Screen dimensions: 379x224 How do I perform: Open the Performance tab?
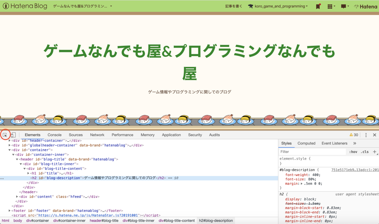(x=123, y=135)
